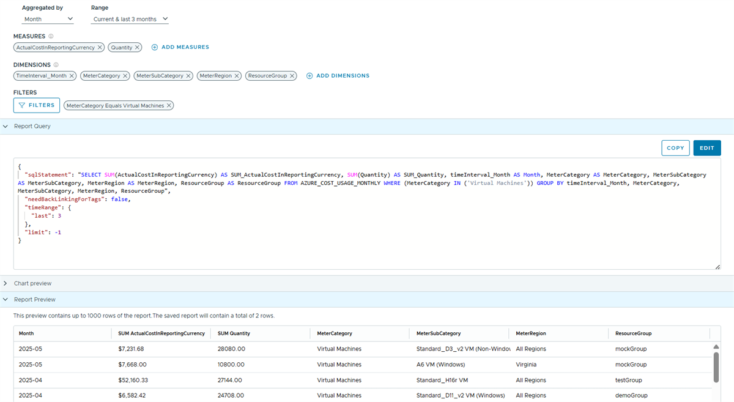734x402 pixels.
Task: Remove the MeterCategory dimension chip
Action: 125,76
